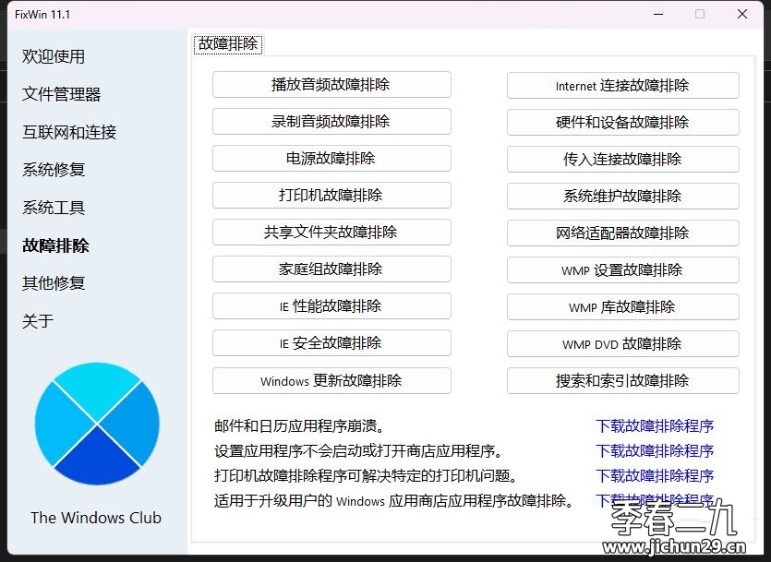The width and height of the screenshot is (771, 562).
Task: Open the 欢迎使用 welcome section
Action: (x=54, y=56)
